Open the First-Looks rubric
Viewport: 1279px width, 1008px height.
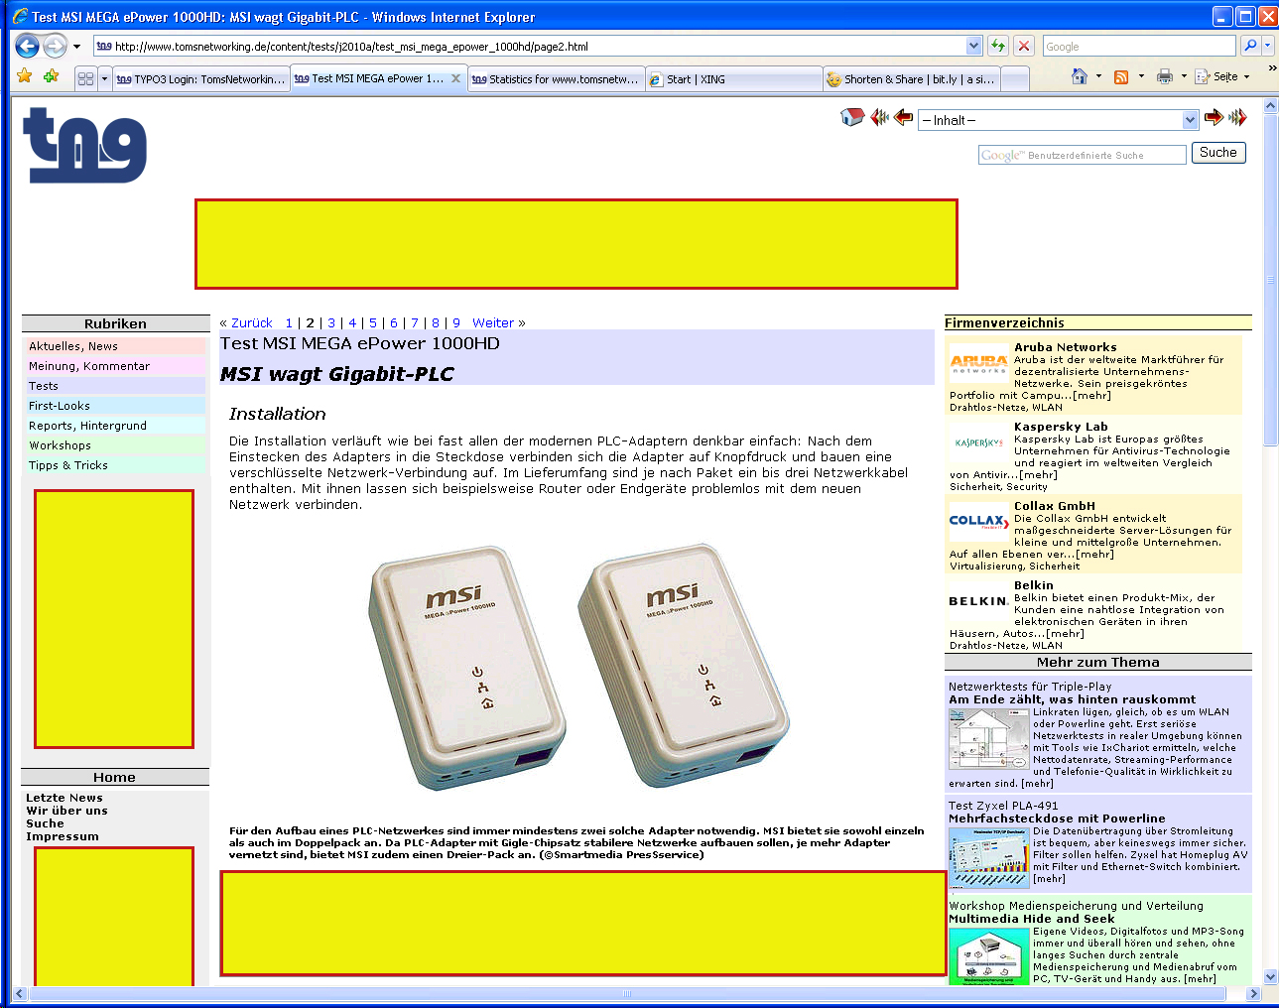[x=115, y=406]
